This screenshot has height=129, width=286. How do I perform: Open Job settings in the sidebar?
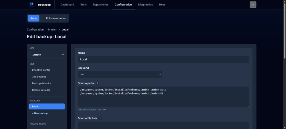tap(39, 76)
